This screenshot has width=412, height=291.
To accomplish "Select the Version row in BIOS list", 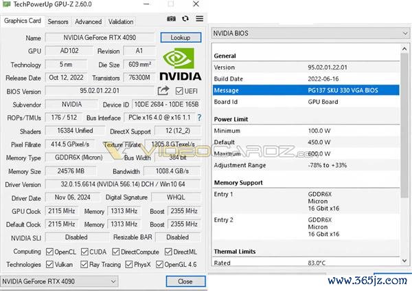I will pos(306,67).
